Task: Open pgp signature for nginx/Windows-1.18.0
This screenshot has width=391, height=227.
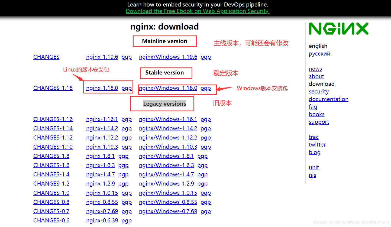Action: [206, 88]
